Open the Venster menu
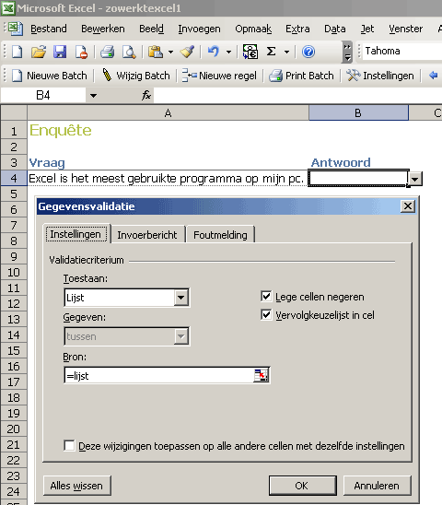 coord(405,29)
